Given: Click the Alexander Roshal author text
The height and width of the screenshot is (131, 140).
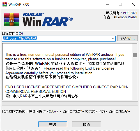Looking at the screenshot, I should [125, 17].
